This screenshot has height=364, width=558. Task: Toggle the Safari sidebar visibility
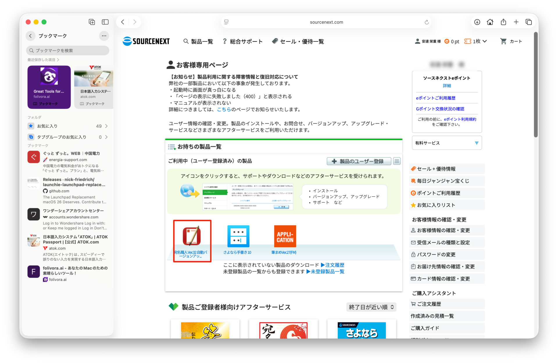tap(105, 22)
